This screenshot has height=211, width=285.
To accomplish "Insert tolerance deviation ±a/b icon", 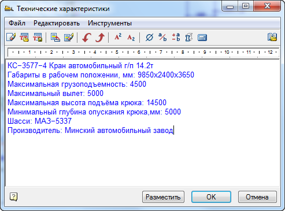I will point(176,37).
